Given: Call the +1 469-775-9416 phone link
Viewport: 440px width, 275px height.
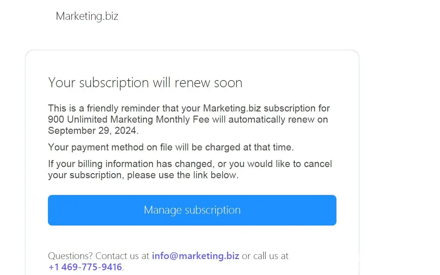Looking at the screenshot, I should [x=85, y=267].
